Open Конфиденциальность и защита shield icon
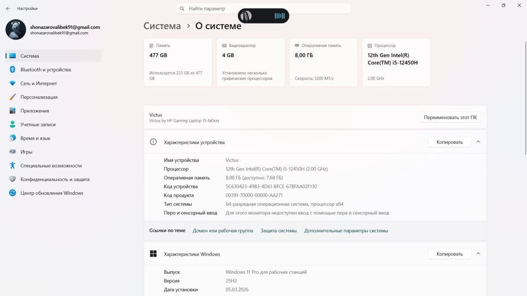Screen dimensions: 527x296 coord(13,180)
